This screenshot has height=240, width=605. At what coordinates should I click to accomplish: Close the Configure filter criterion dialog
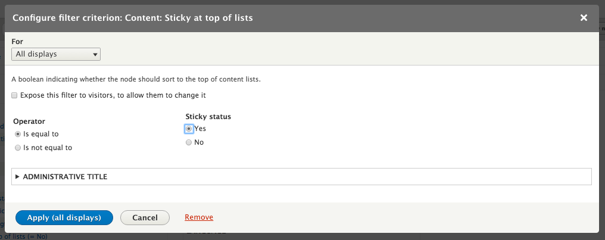[584, 18]
